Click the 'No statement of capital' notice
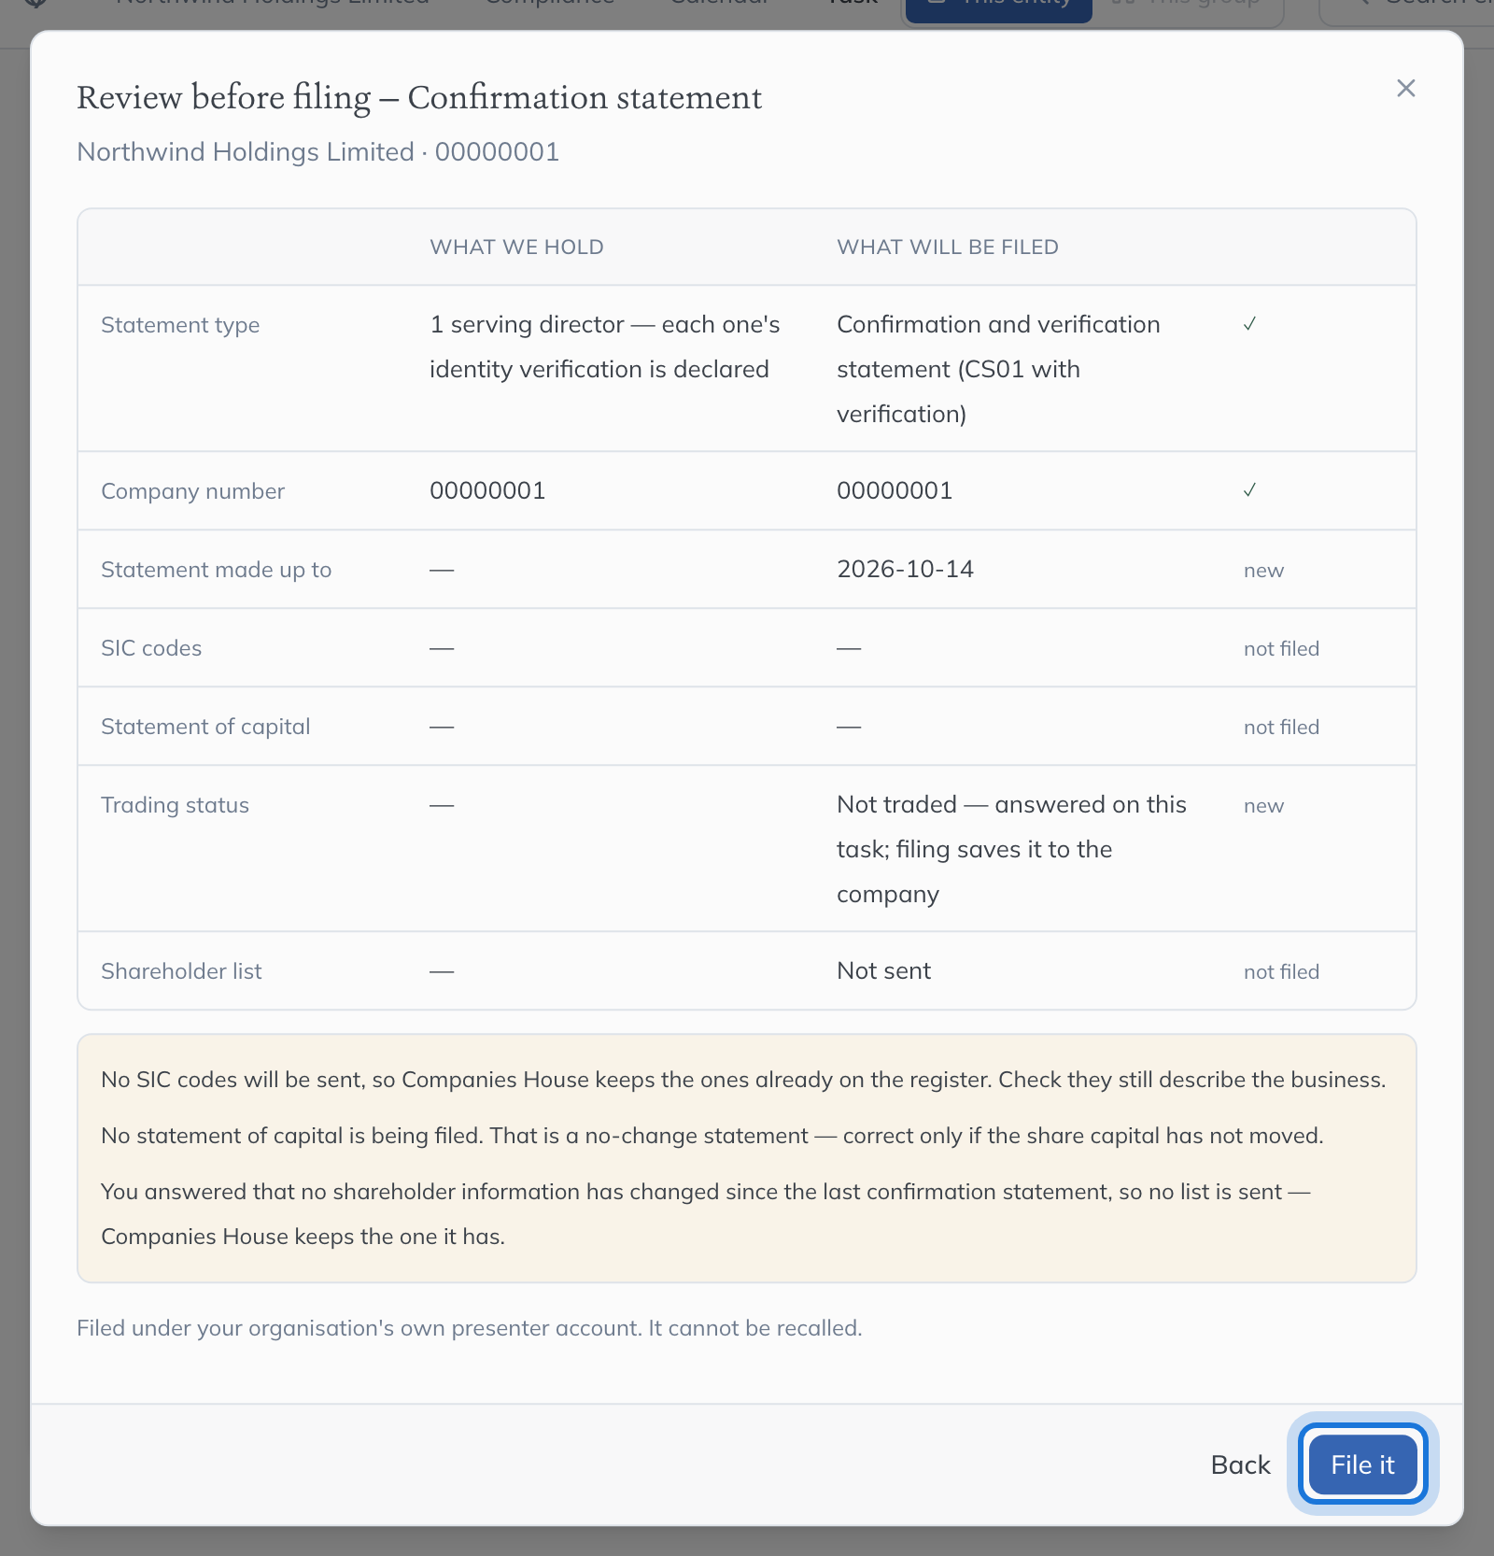 coord(712,1136)
